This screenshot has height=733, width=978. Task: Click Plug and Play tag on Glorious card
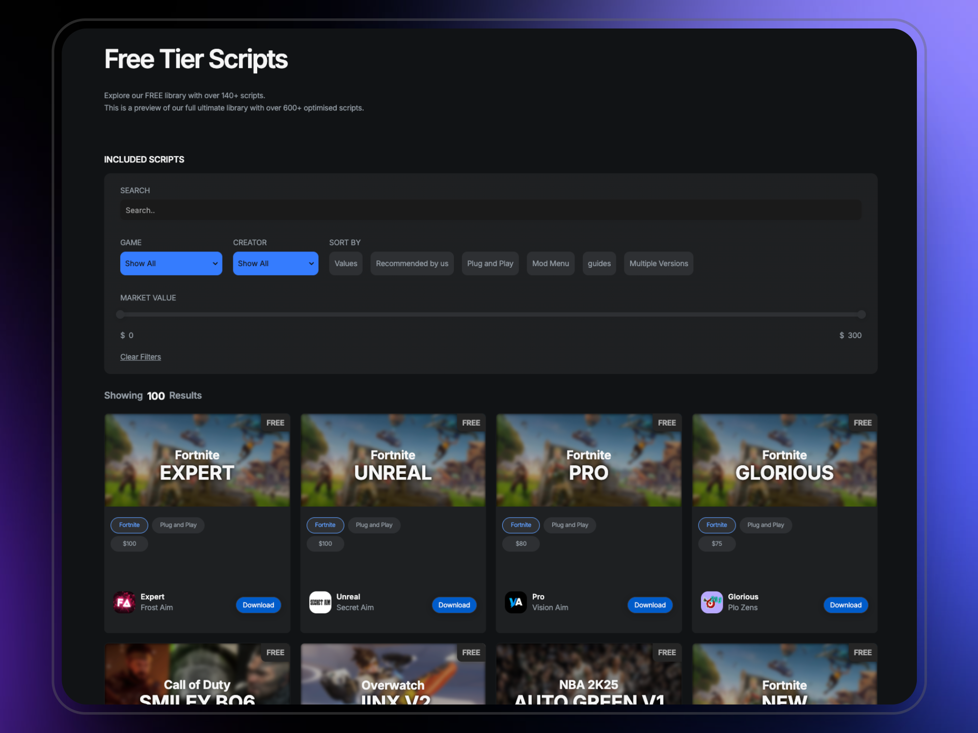pos(766,525)
